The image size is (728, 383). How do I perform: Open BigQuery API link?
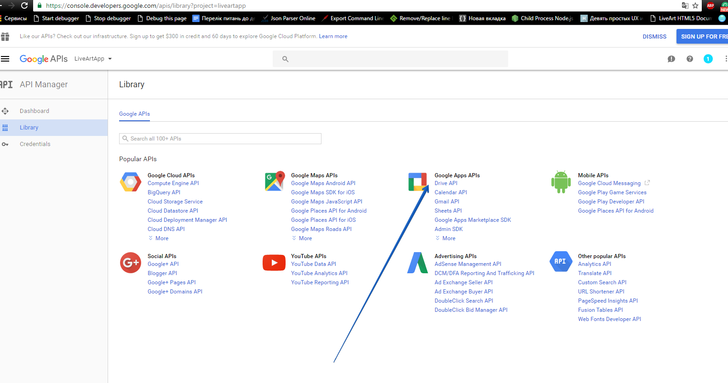164,192
